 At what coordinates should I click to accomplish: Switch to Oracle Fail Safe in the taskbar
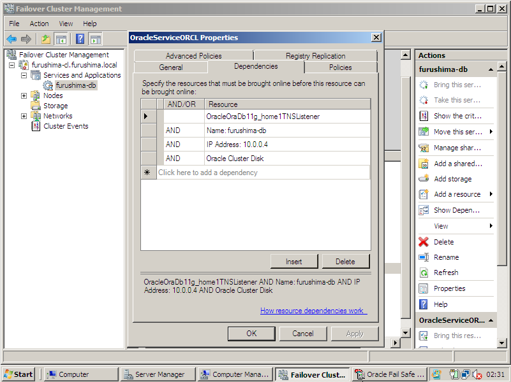(x=390, y=374)
